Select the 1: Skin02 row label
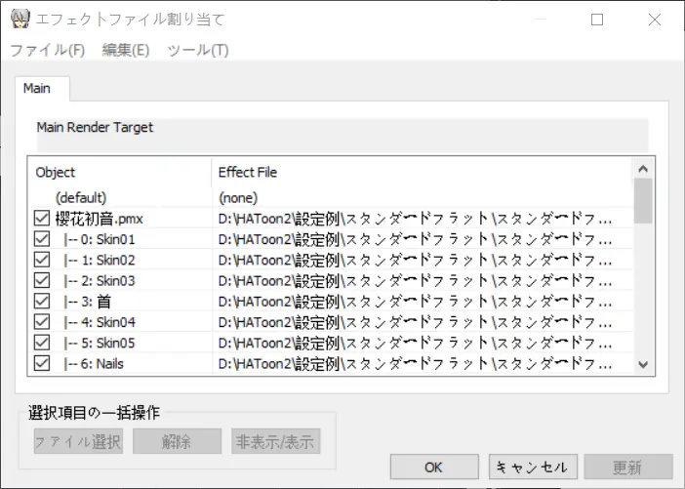This screenshot has height=489, width=685. coord(100,260)
